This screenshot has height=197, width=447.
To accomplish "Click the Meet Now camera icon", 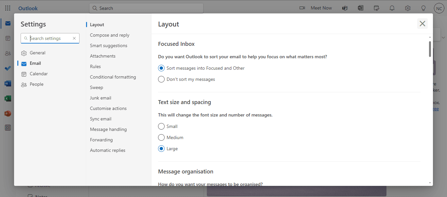I will (302, 8).
